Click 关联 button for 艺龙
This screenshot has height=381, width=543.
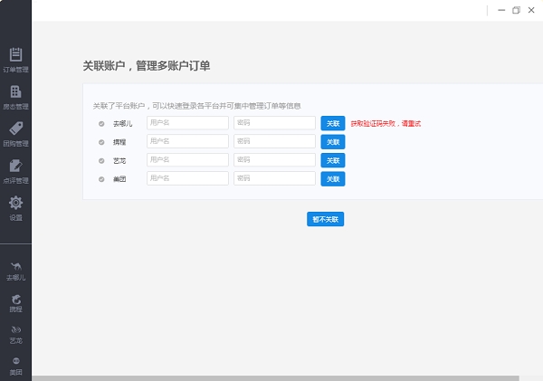[333, 160]
